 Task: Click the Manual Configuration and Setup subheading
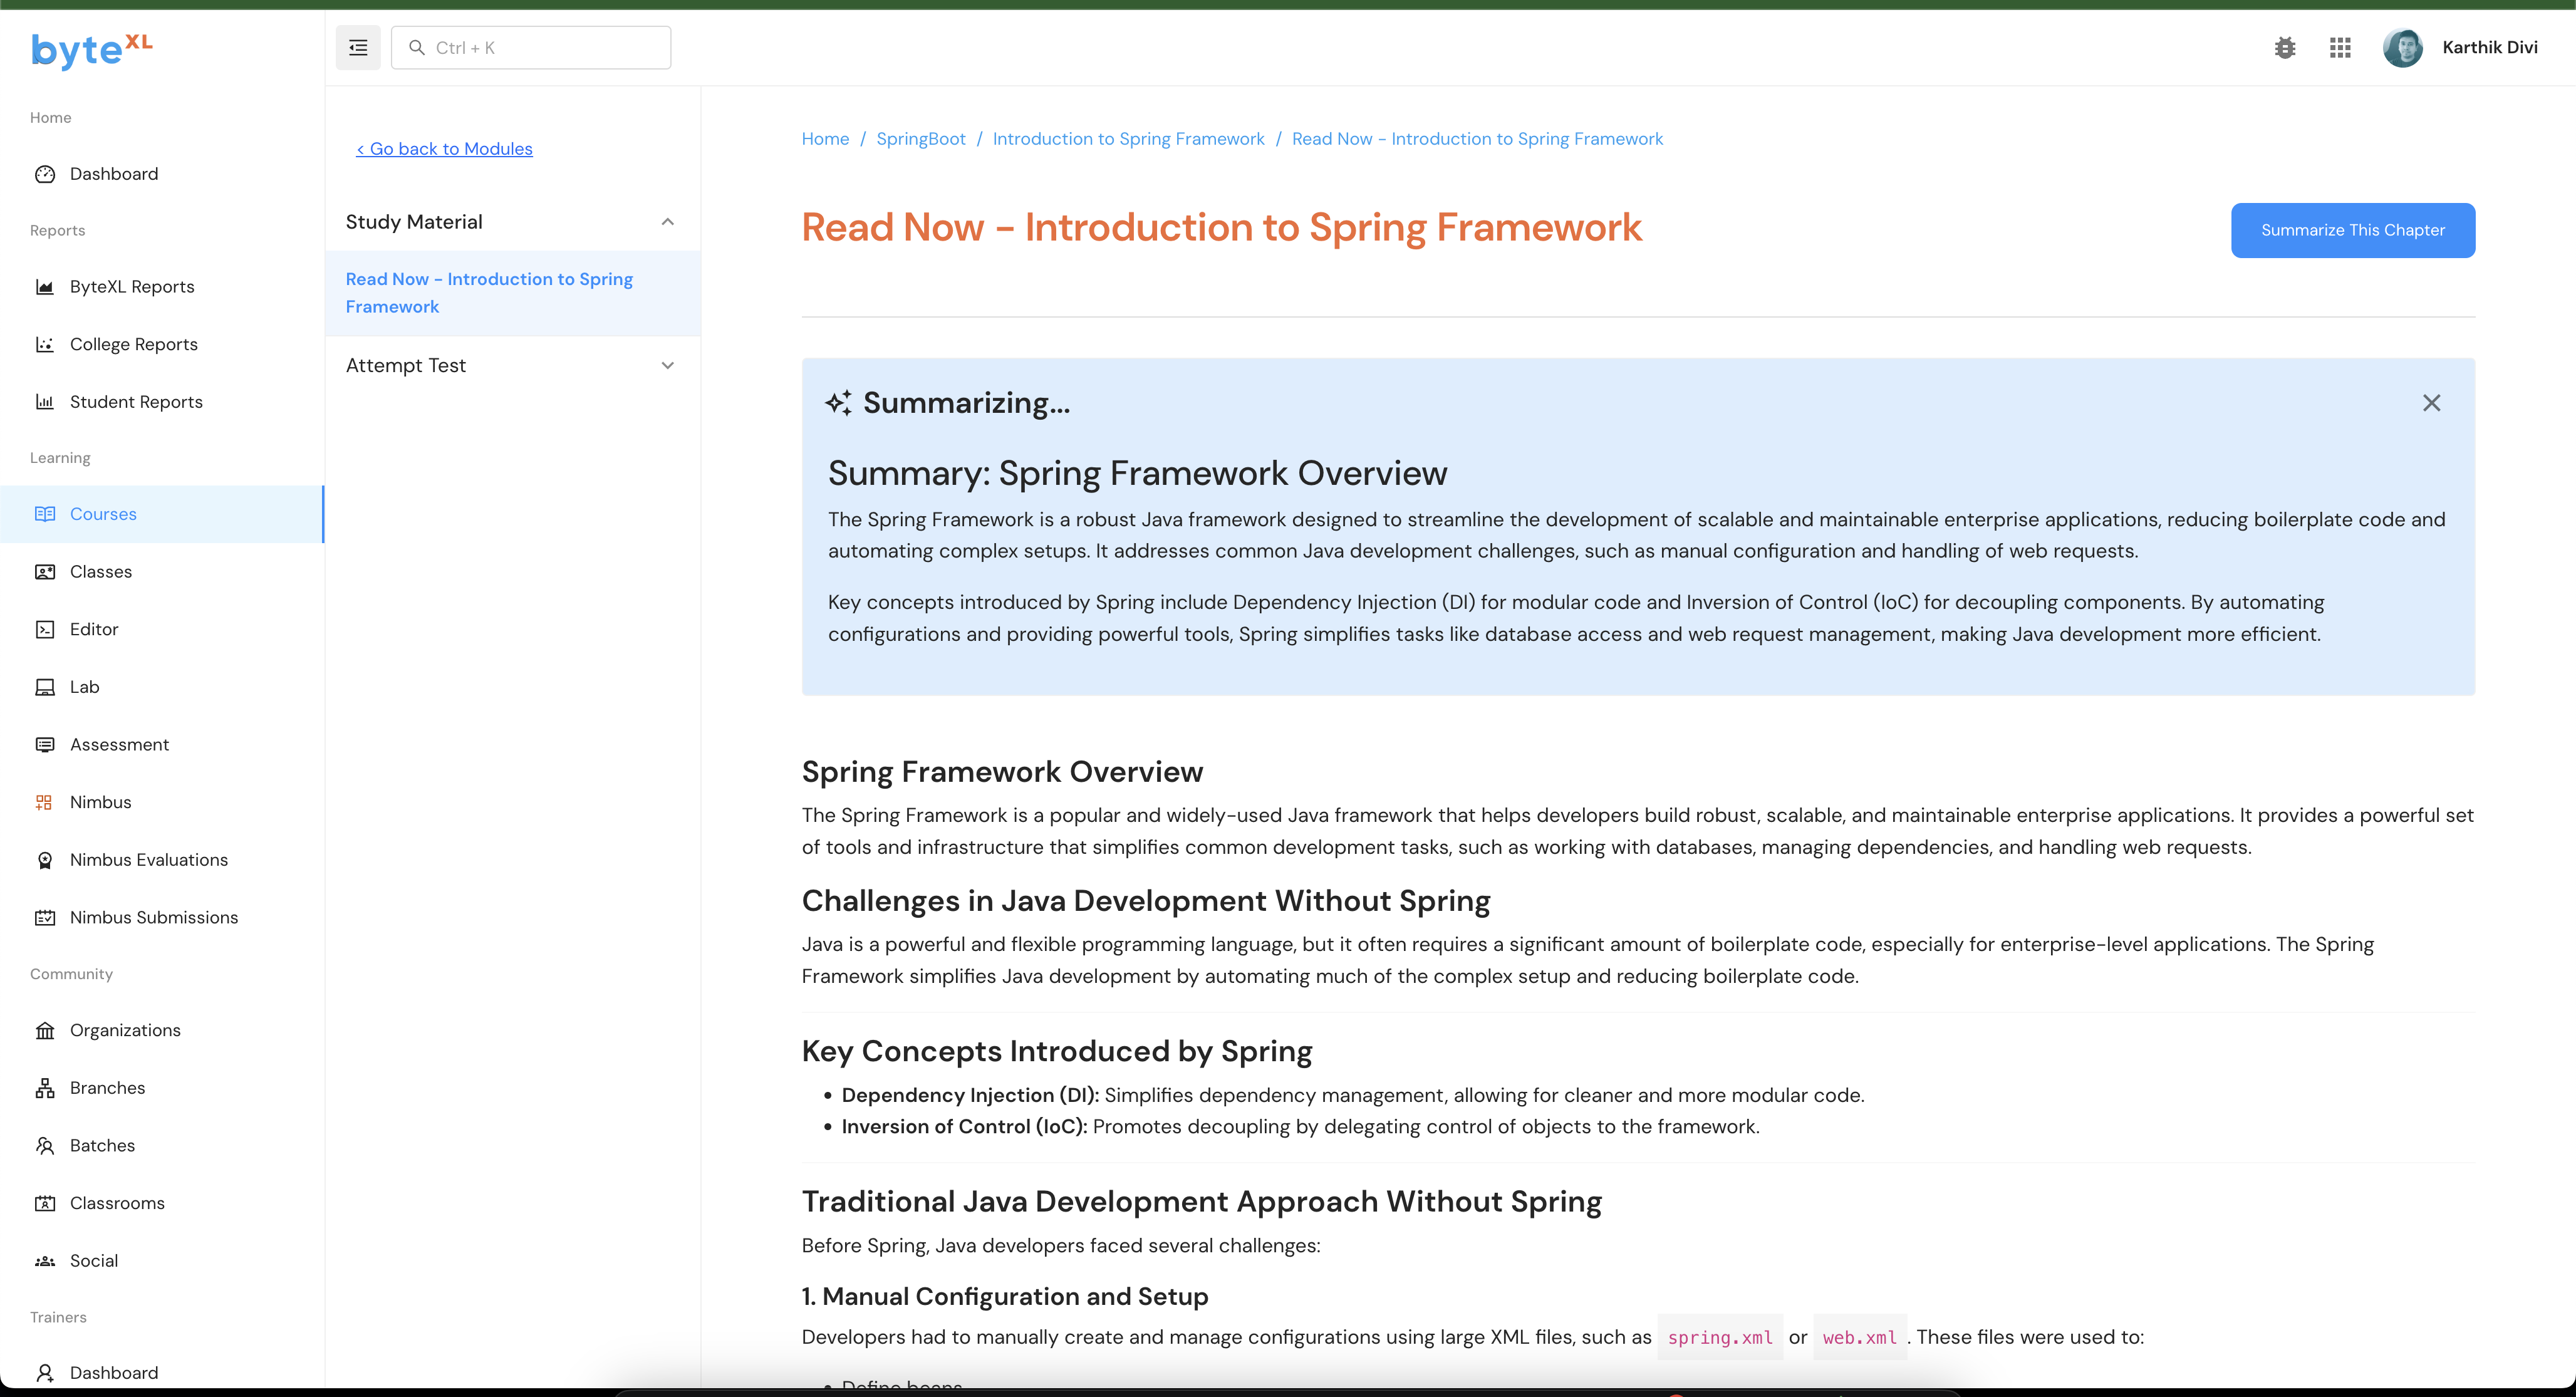point(1005,1297)
